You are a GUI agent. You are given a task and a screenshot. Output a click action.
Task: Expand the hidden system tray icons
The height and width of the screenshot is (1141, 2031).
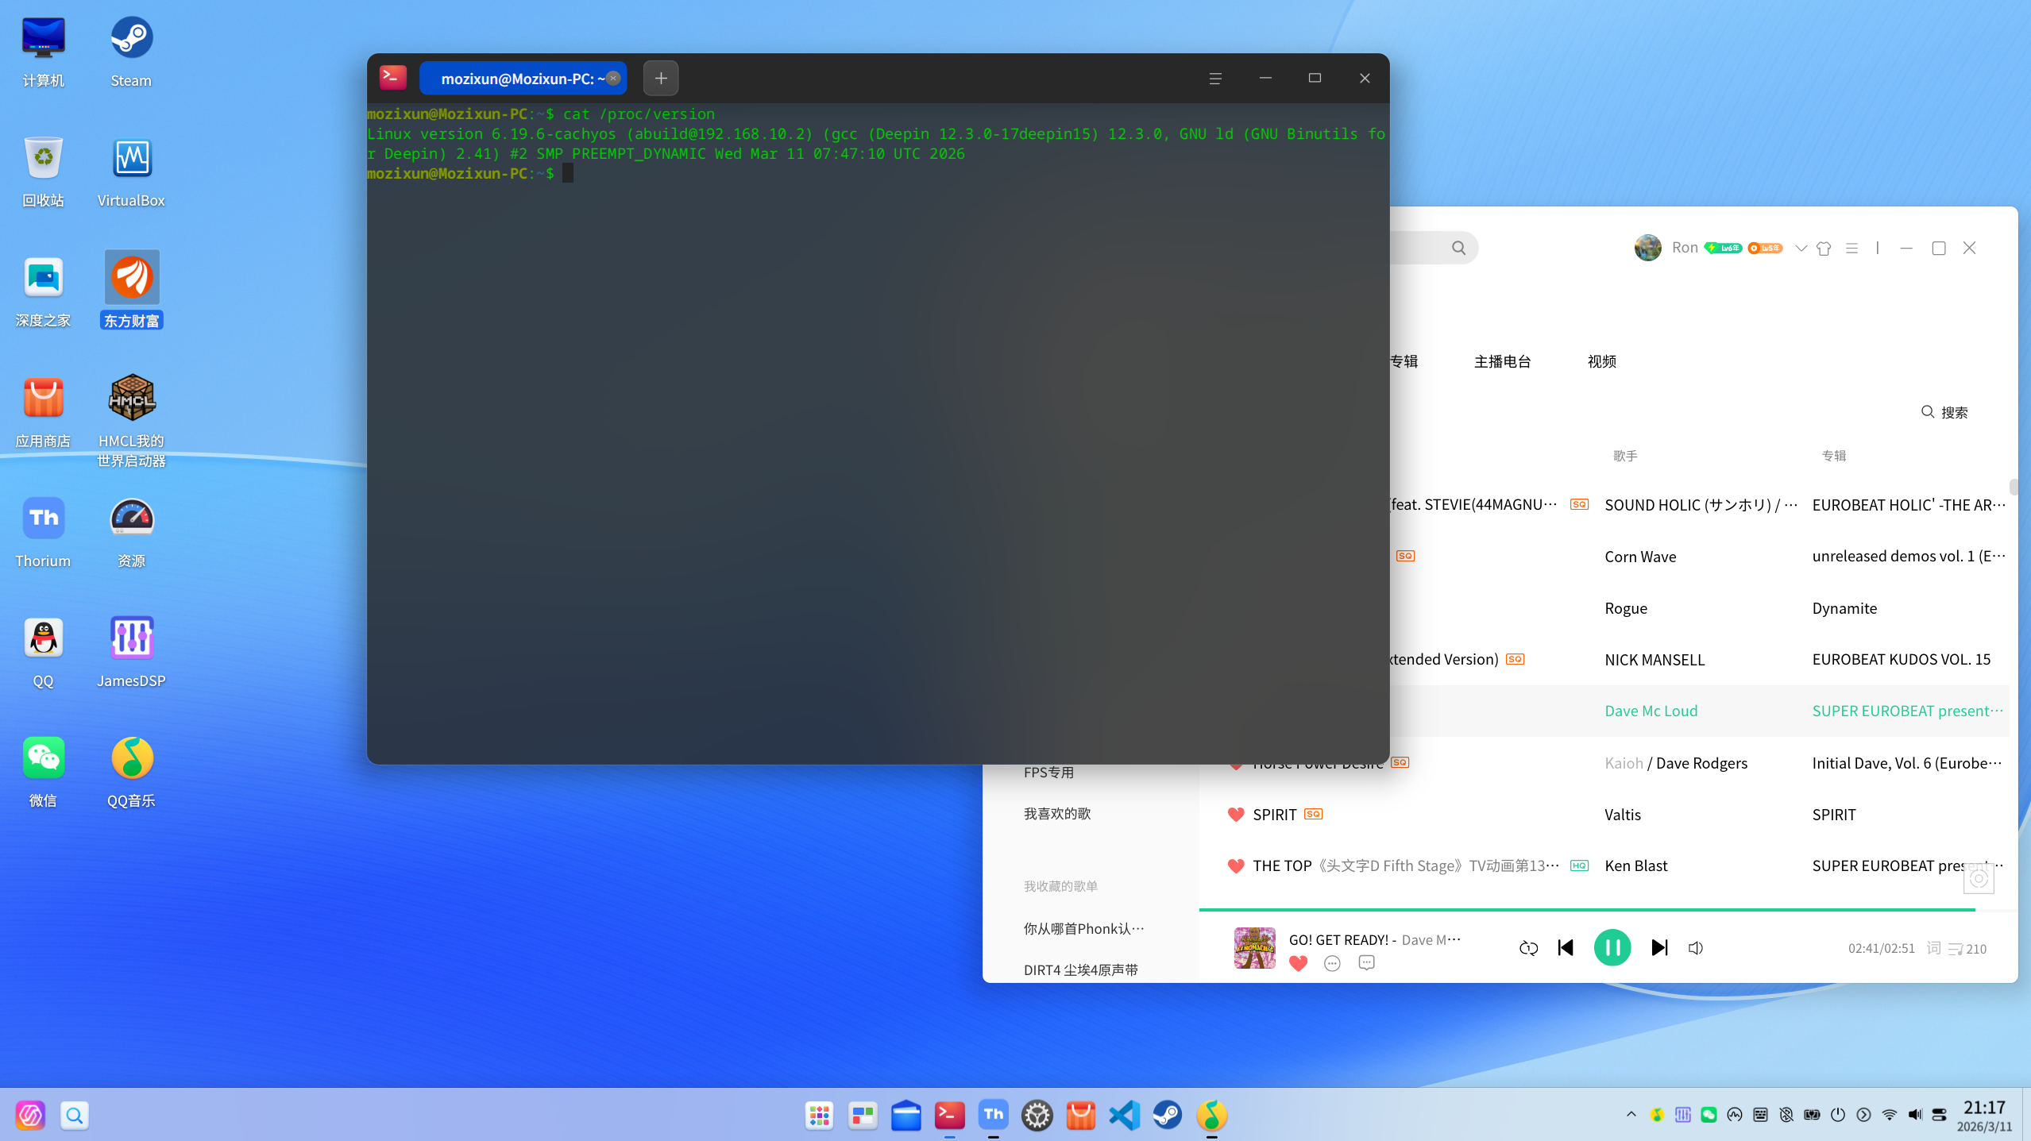coord(1631,1114)
